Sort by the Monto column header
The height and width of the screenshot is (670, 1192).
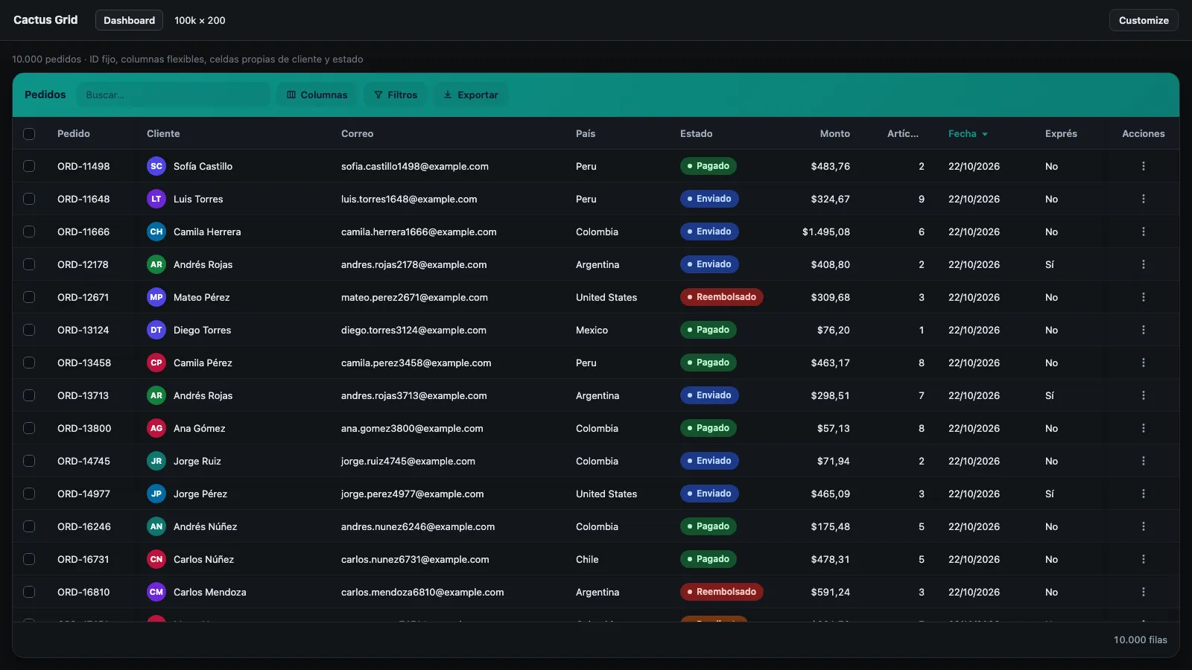coord(834,134)
